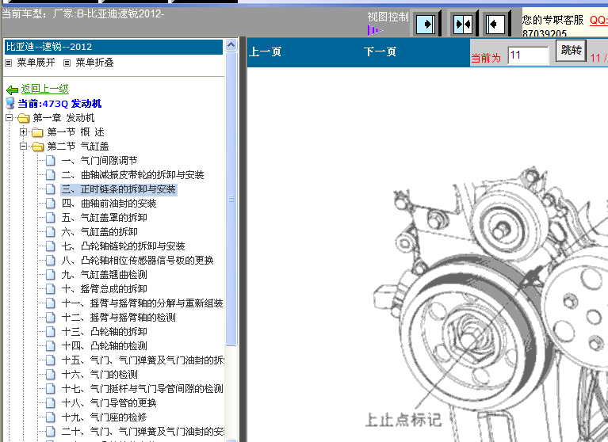Click page icon beside 十六、气门的检测
Image resolution: width=608 pixels, height=442 pixels.
[x=51, y=374]
